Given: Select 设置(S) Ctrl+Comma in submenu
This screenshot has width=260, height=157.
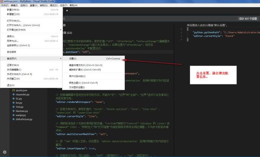Looking at the screenshot, I should click(93, 58).
